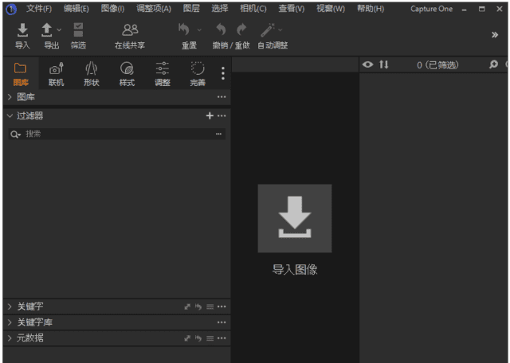The image size is (510, 363).
Task: Open the dropdown arrow beside 重置
Action: [x=199, y=30]
